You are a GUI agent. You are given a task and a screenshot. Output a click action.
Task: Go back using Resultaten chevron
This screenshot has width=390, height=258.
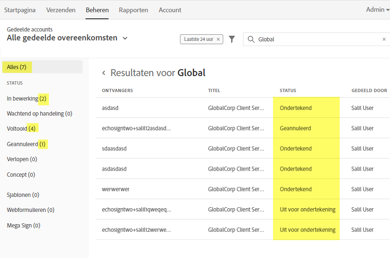pyautogui.click(x=103, y=73)
